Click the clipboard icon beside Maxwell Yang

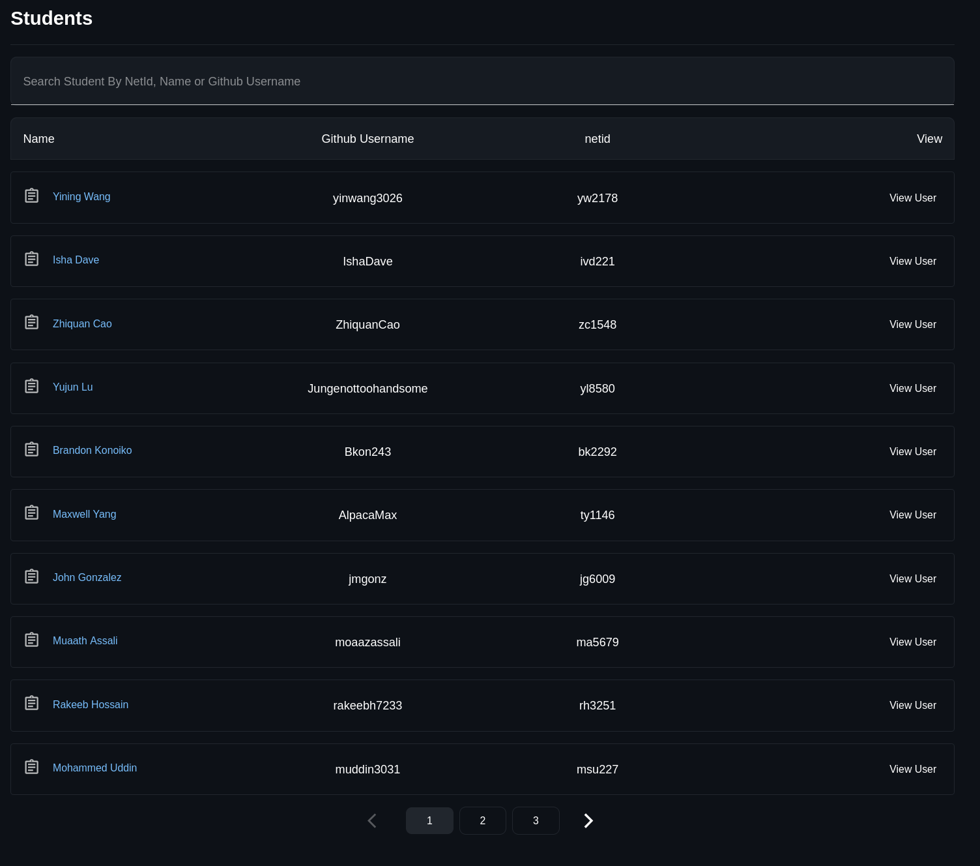click(x=32, y=512)
